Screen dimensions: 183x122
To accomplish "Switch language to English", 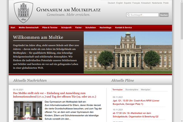I will [119, 3].
